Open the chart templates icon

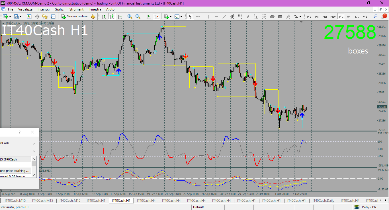pyautogui.click(x=177, y=17)
